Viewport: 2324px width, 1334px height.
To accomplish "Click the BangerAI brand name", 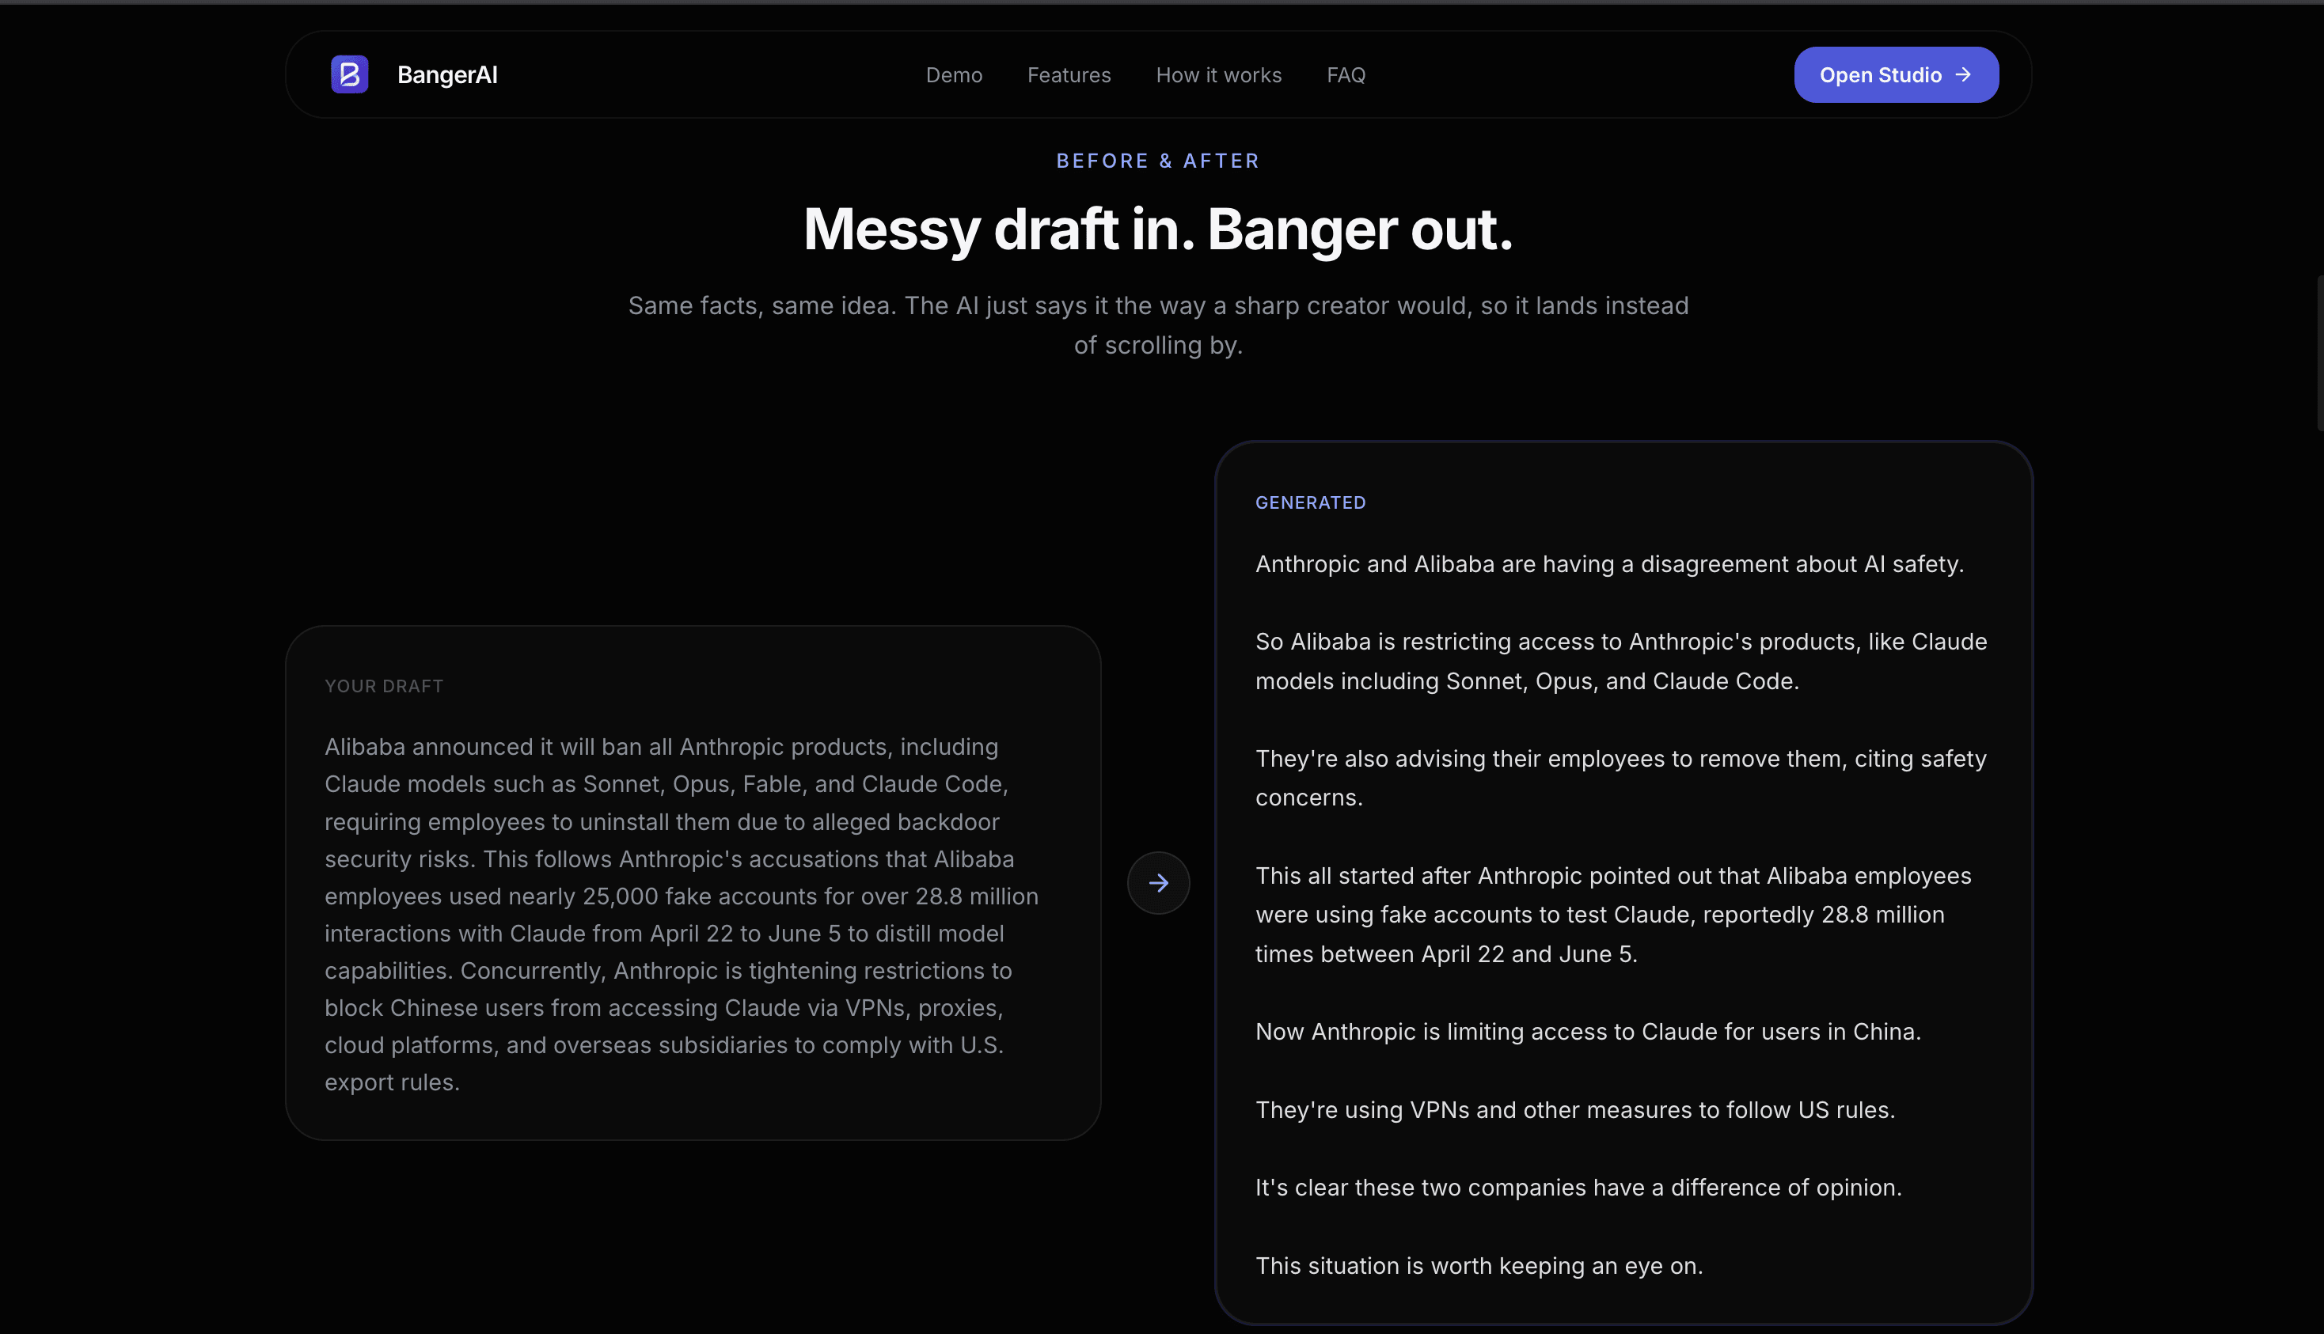I will (447, 75).
